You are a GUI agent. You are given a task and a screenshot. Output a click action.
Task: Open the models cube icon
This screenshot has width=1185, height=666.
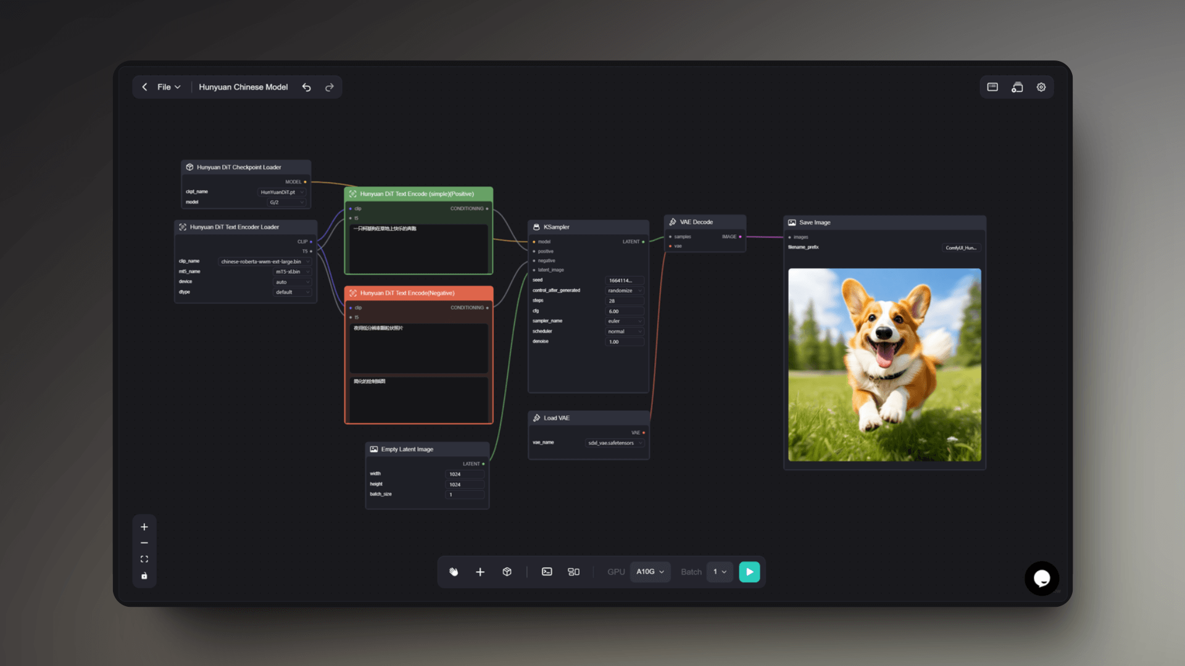tap(507, 572)
